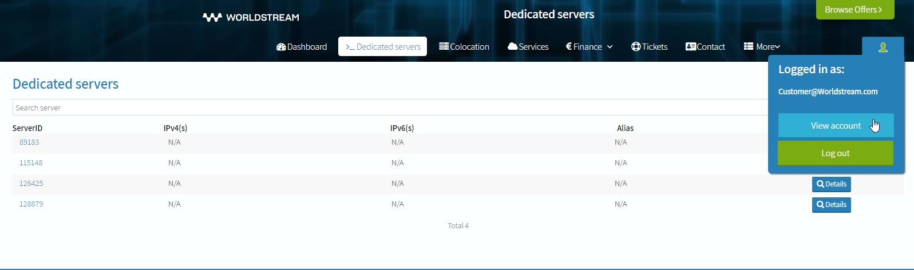The image size is (914, 270).
Task: Open server 126425 link
Action: coord(31,183)
